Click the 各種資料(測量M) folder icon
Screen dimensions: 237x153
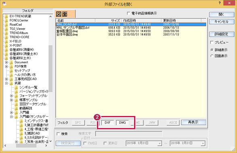click(x=6, y=50)
